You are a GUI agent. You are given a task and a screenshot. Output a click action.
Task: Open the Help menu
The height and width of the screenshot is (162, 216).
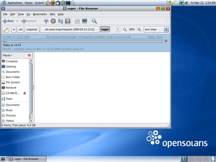(61, 14)
